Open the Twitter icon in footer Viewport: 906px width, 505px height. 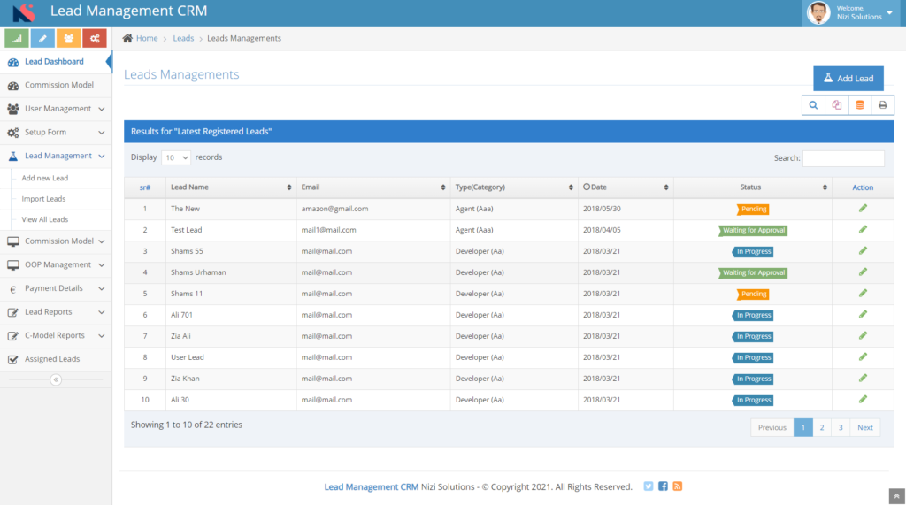(649, 486)
